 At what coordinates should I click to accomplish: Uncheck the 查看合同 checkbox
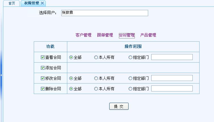pyautogui.click(x=43, y=57)
